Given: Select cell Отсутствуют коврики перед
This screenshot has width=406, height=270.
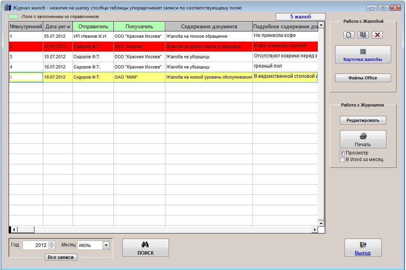Looking at the screenshot, I should [285, 57].
